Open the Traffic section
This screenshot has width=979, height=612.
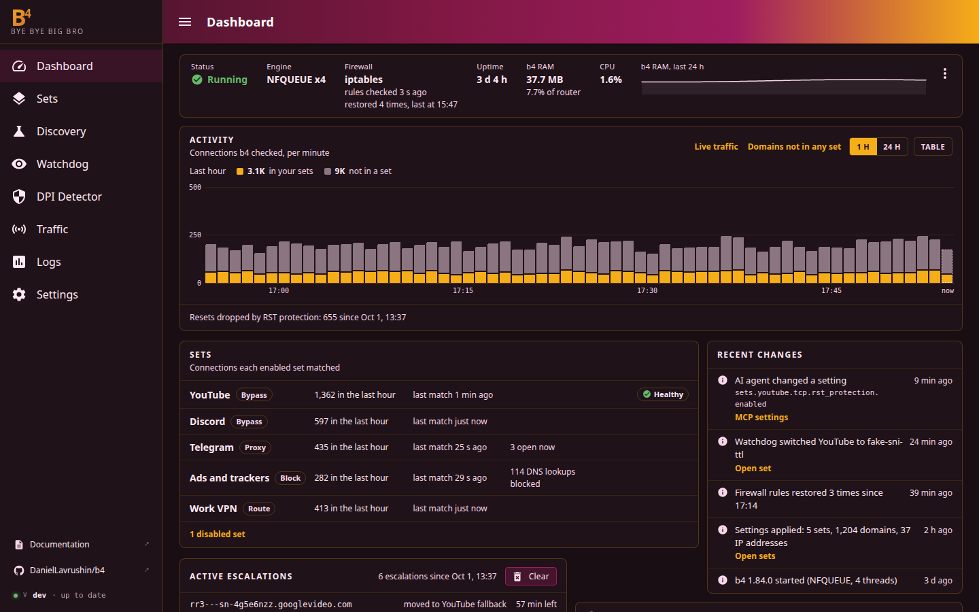pyautogui.click(x=82, y=229)
